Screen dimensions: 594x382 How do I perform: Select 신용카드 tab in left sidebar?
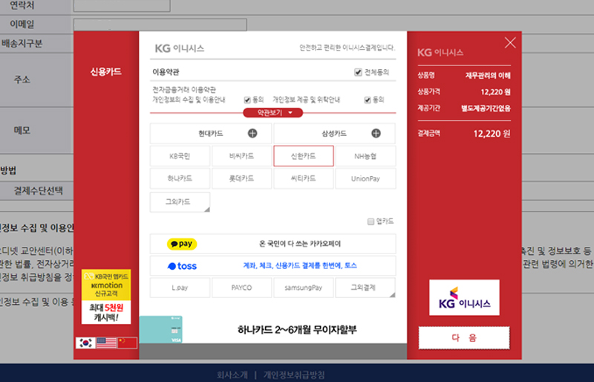click(x=105, y=71)
